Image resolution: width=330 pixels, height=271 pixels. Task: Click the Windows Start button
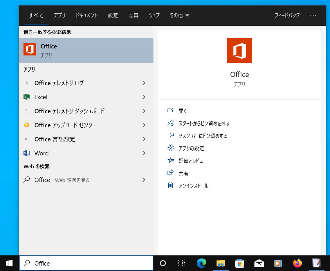click(x=9, y=263)
